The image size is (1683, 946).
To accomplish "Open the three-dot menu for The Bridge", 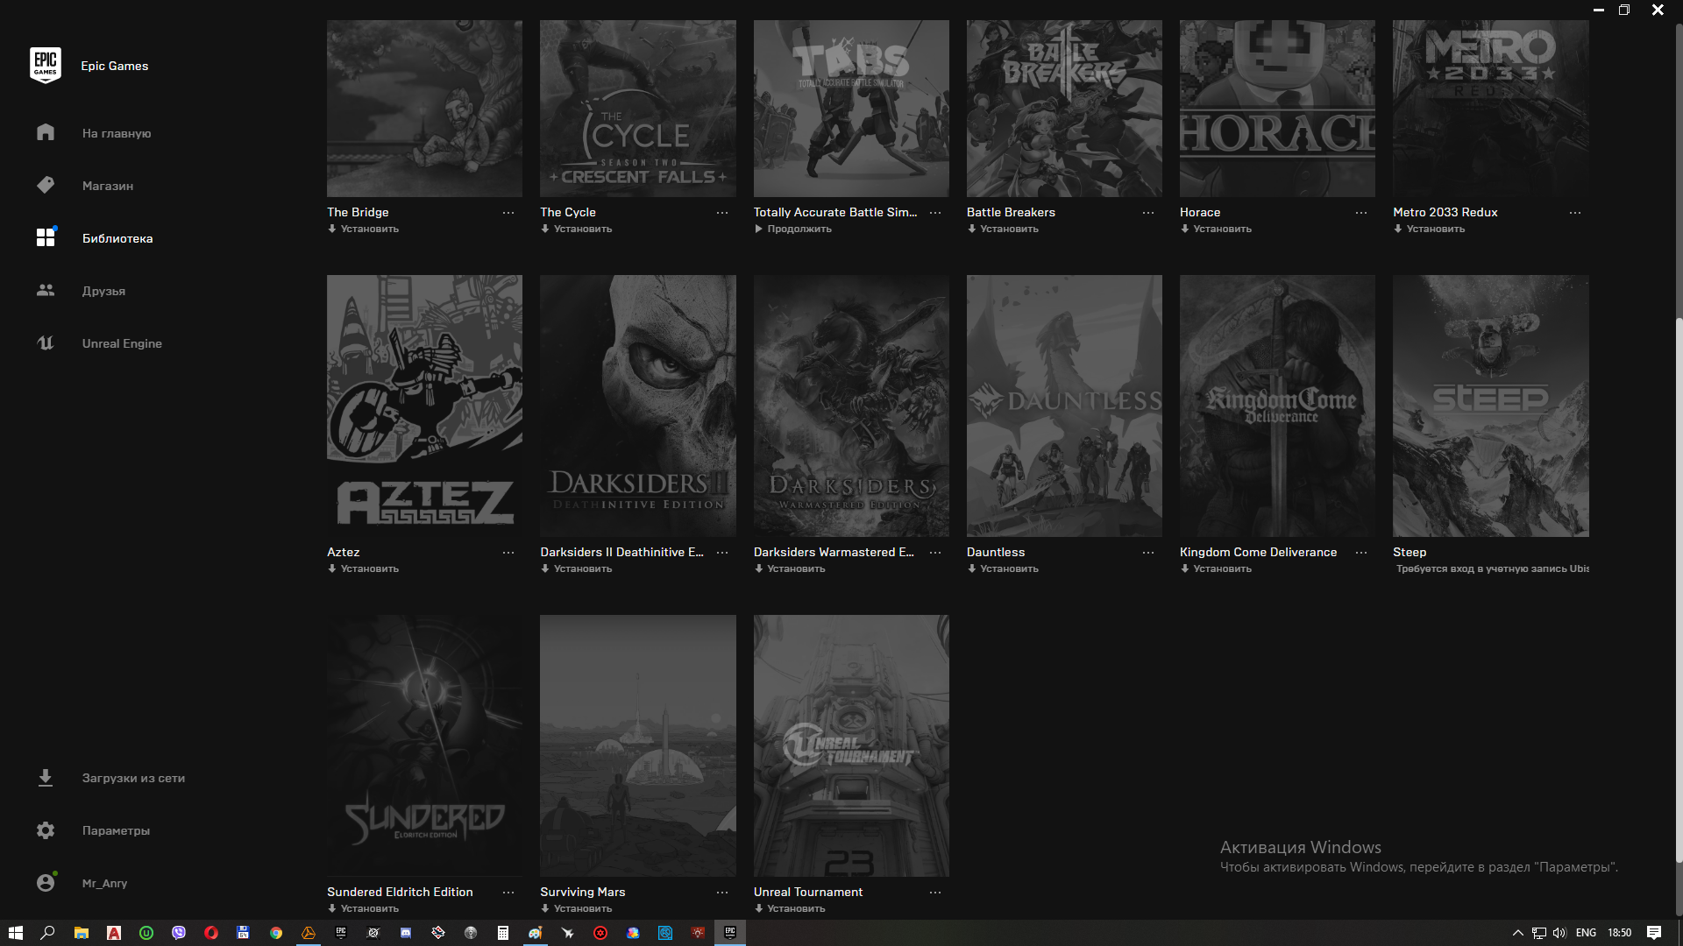I will (508, 213).
